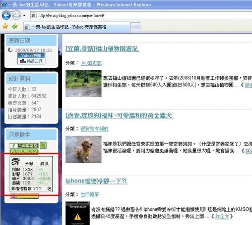This screenshot has width=252, height=225.
Task: Click the green leaf 部落格 badge
Action: pyautogui.click(x=24, y=146)
